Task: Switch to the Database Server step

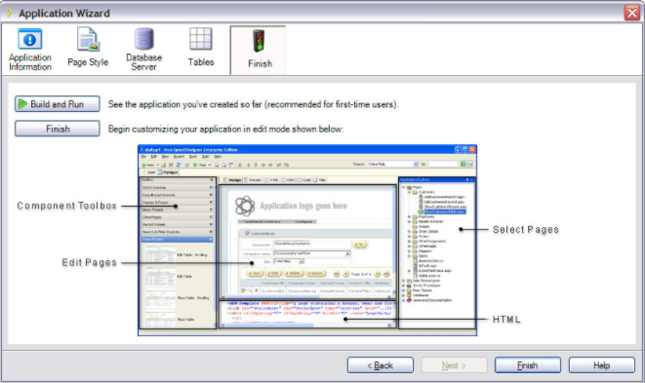Action: pyautogui.click(x=143, y=50)
